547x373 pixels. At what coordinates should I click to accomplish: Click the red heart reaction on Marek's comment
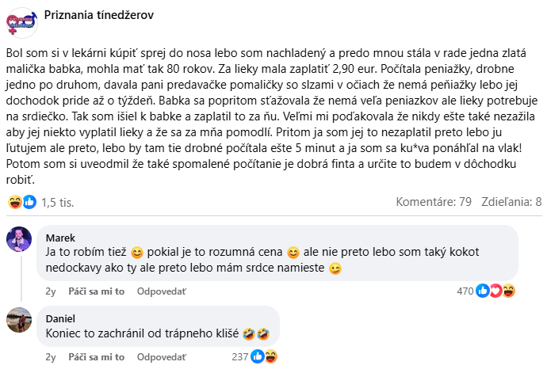click(x=495, y=291)
